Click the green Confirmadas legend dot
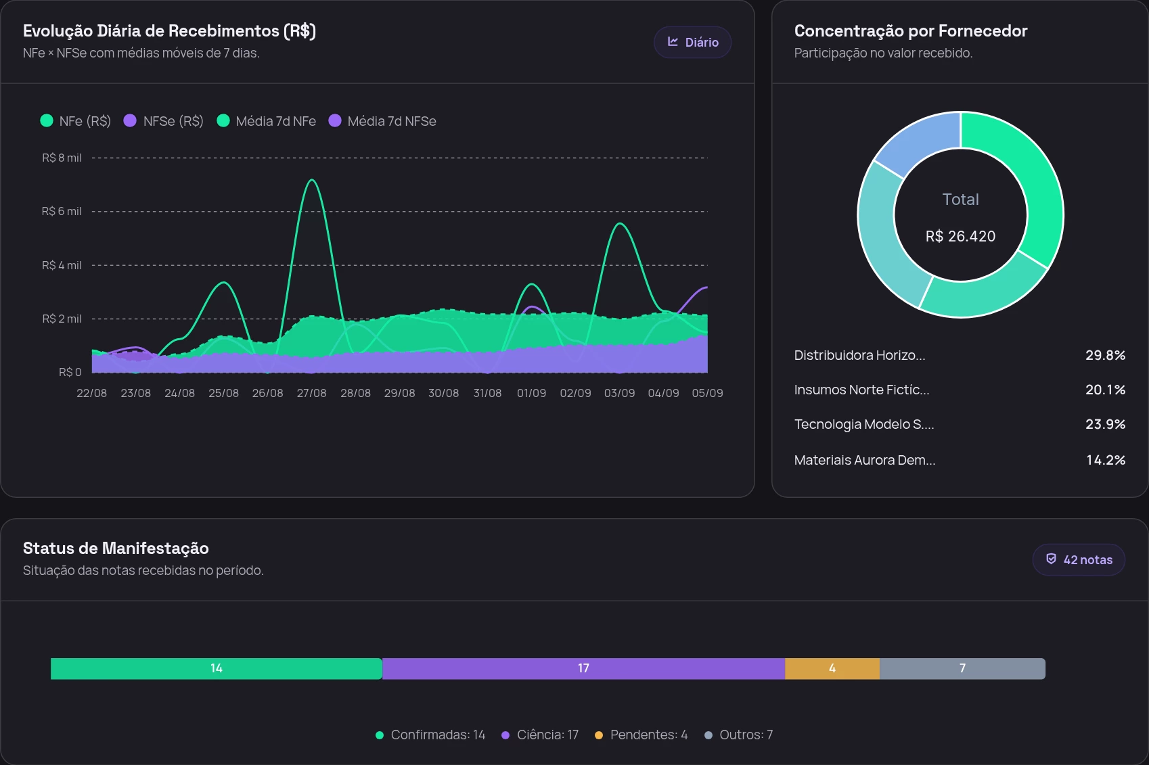The height and width of the screenshot is (765, 1149). 380,735
